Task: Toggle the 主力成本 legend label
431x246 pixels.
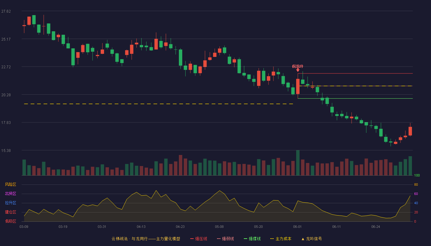Action: (x=283, y=239)
